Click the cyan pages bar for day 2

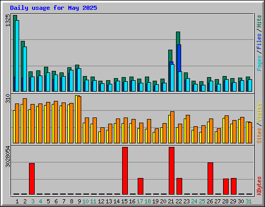tap(25, 69)
